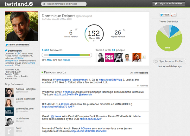
Task: Open Valerie Trierweiler's name link
Action: pyautogui.click(x=25, y=99)
